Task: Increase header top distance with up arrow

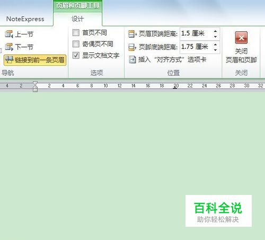Action: (x=215, y=31)
